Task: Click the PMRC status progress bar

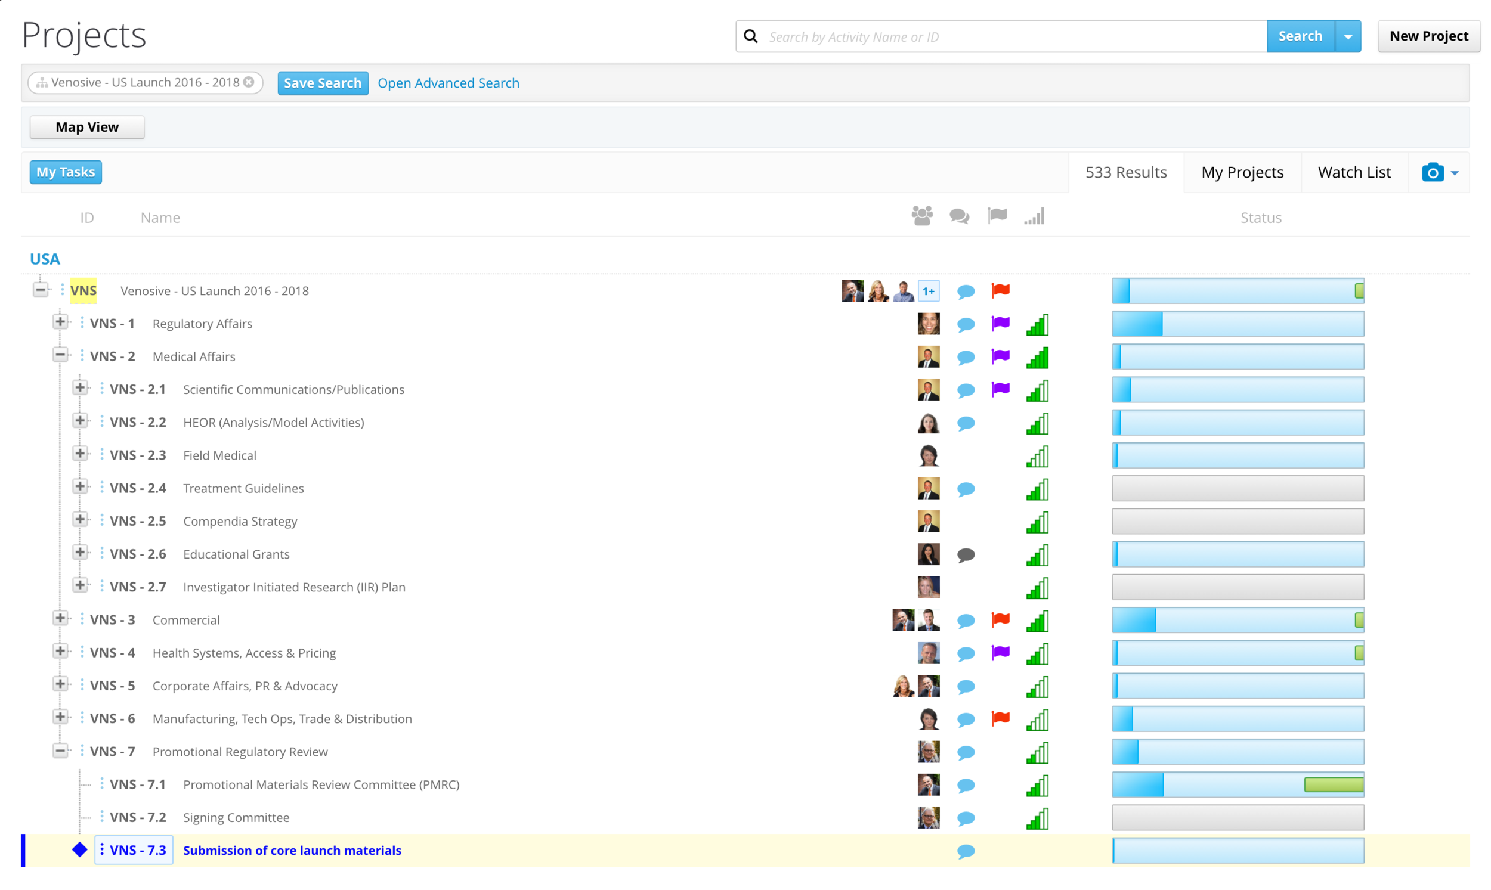Action: (1238, 784)
